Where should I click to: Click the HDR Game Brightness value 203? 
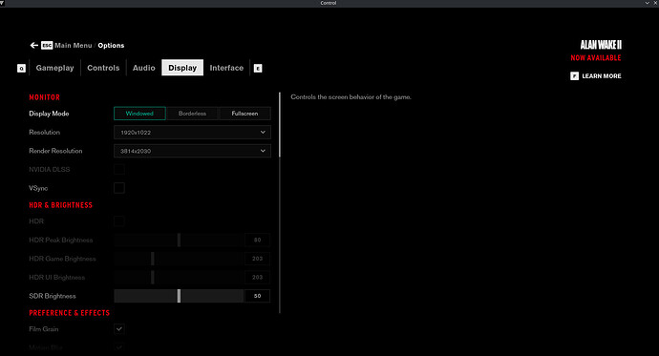[x=257, y=259]
